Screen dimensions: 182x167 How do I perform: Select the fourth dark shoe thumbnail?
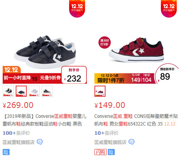tap(47, 91)
